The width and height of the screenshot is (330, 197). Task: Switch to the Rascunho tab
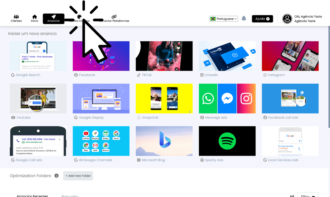click(x=70, y=196)
